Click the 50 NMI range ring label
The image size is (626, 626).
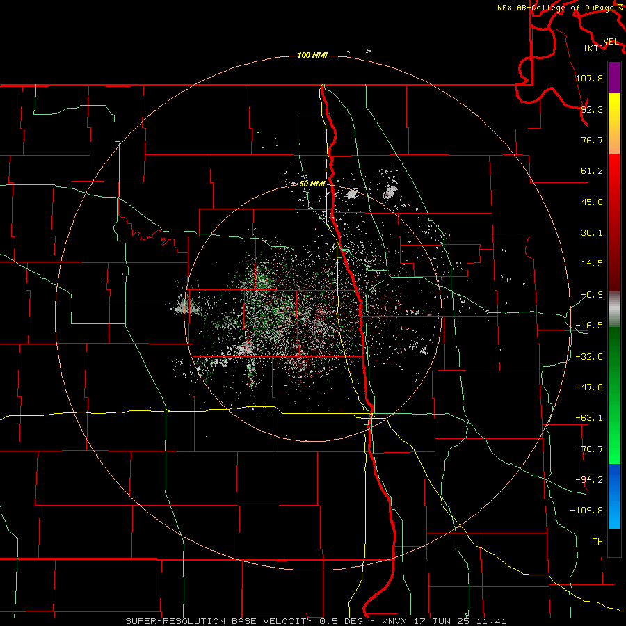(x=312, y=184)
